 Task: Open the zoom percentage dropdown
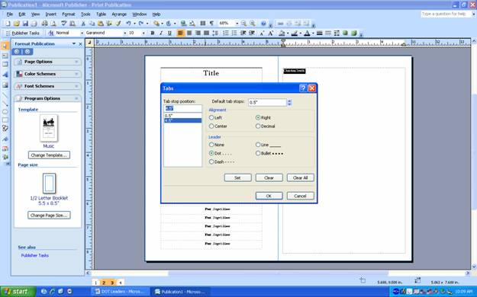237,24
